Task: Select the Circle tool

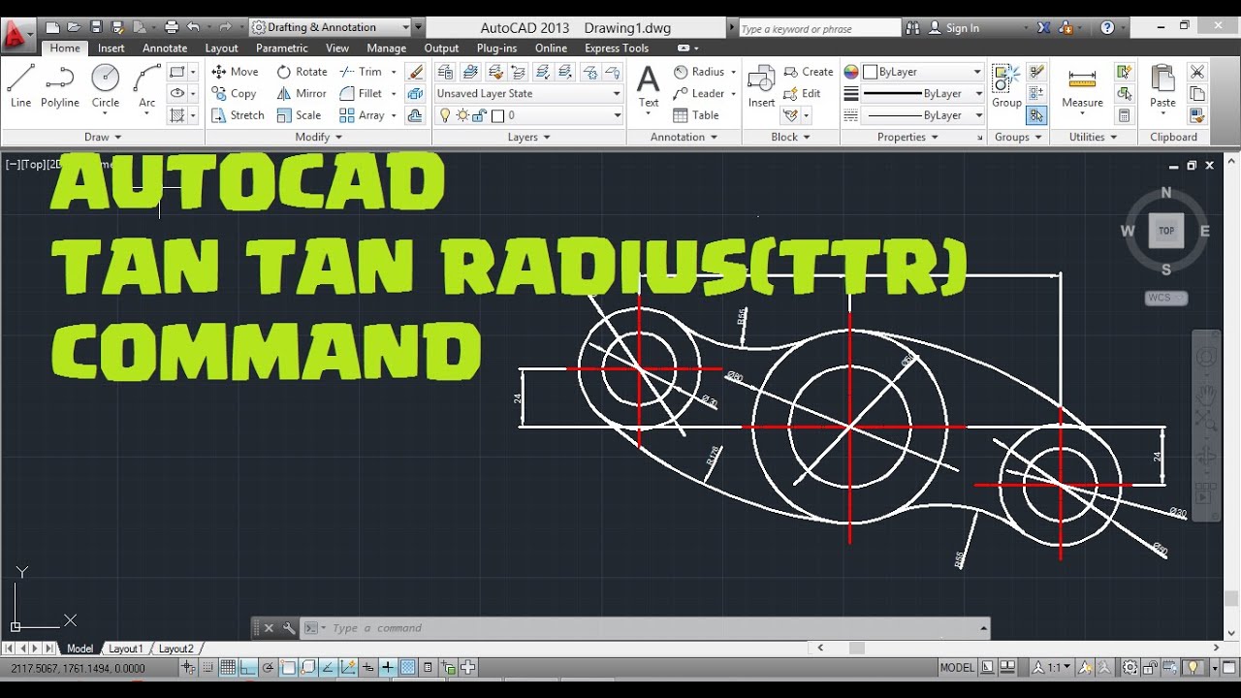Action: point(105,86)
